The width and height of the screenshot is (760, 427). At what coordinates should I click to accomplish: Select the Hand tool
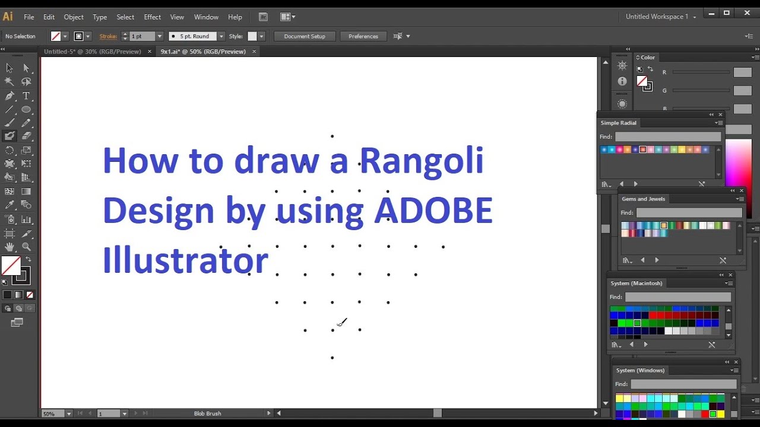click(9, 247)
